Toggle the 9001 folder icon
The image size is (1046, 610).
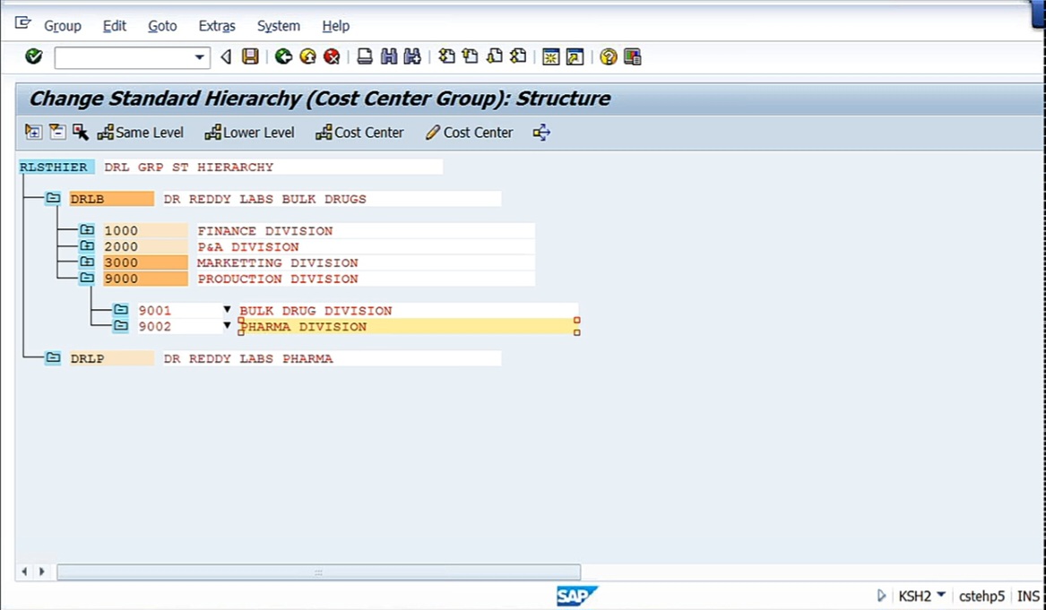[x=121, y=310]
